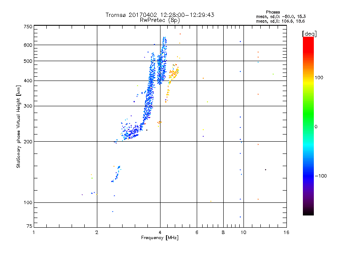The height and width of the screenshot is (253, 337).
Task: Click the colorbar label '0'
Action: click(x=316, y=127)
